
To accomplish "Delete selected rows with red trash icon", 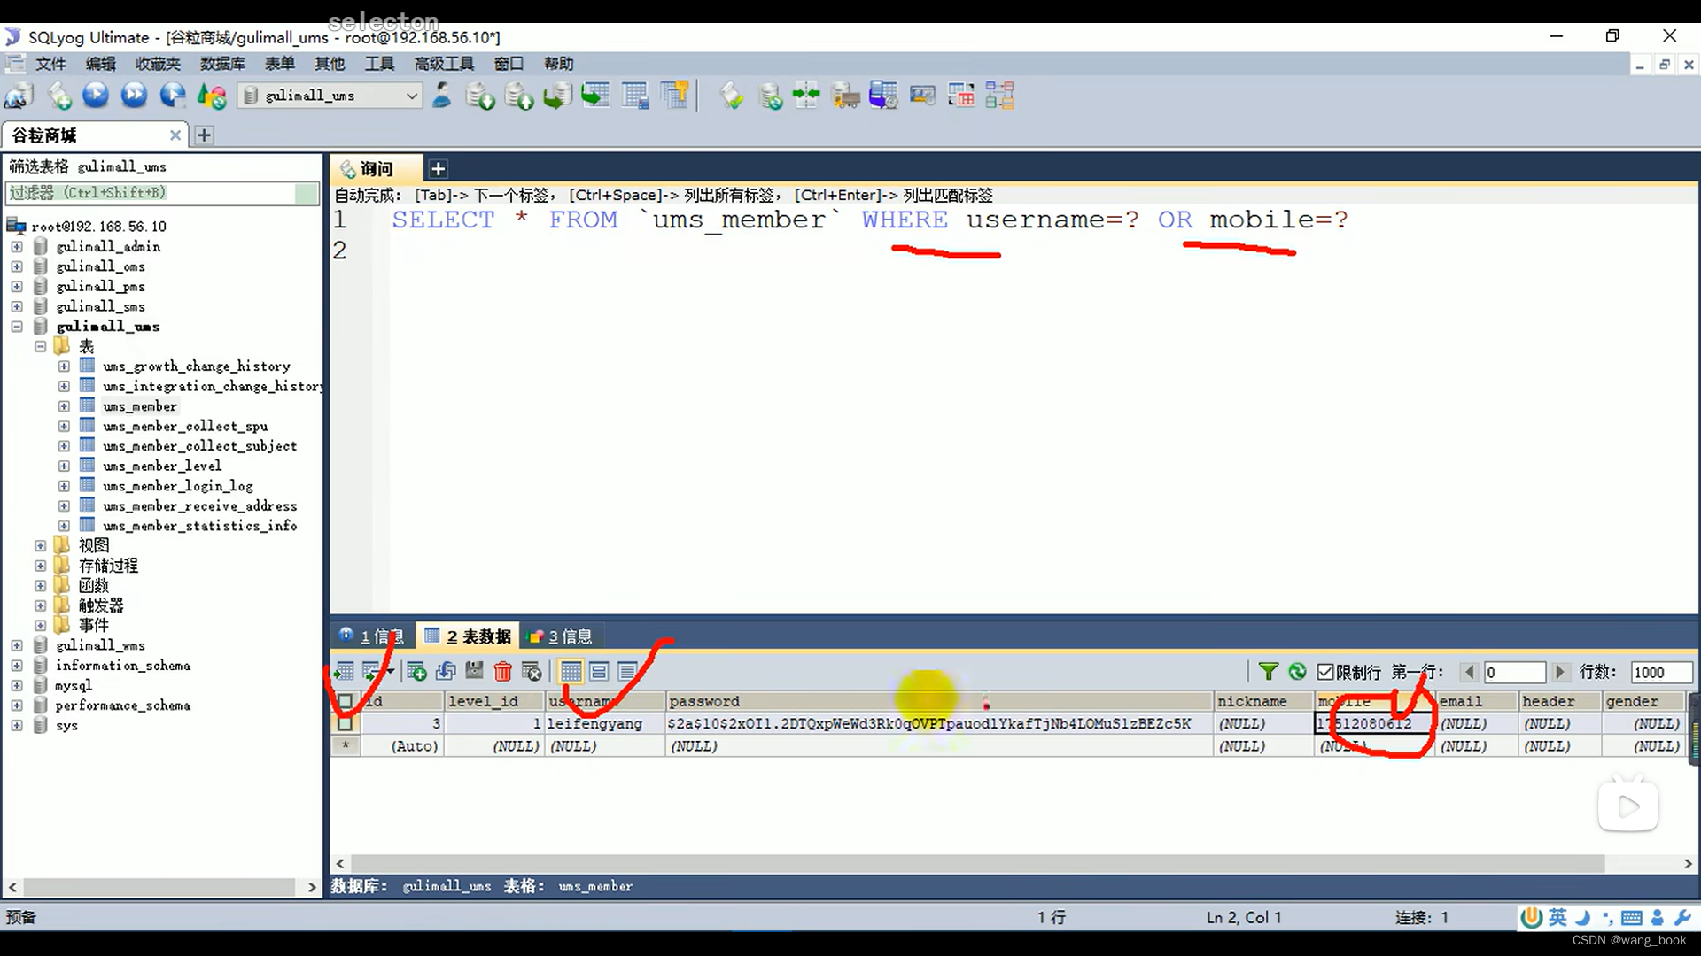I will pos(503,672).
